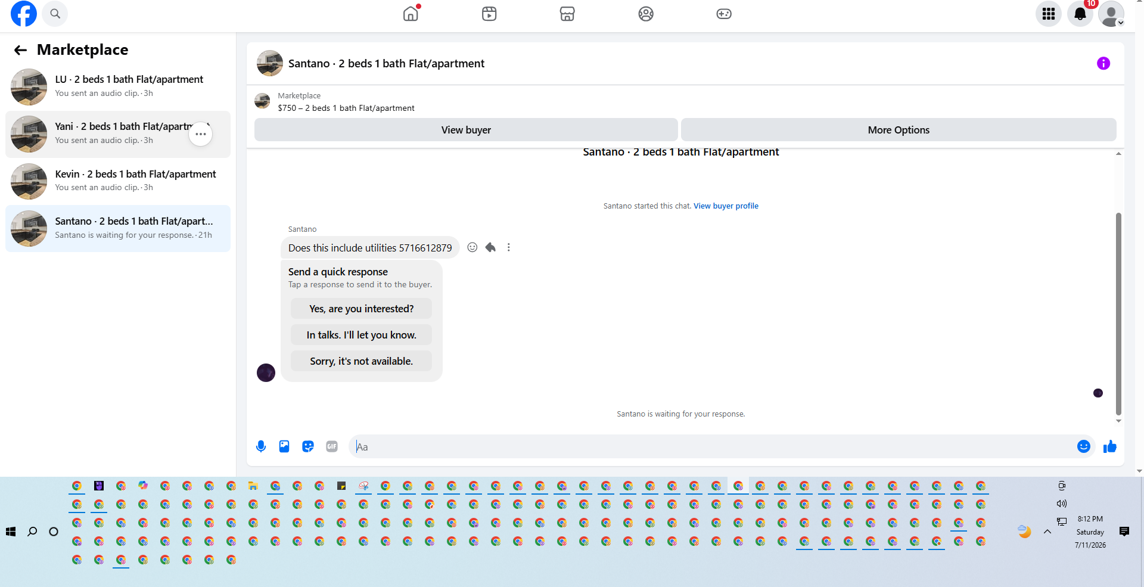The image size is (1144, 587).
Task: Open the weather widget in the taskbar
Action: pyautogui.click(x=1024, y=532)
